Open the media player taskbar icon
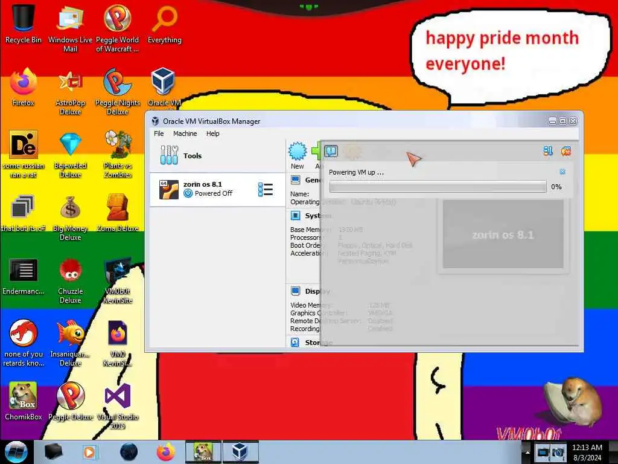This screenshot has height=464, width=618. click(x=89, y=452)
